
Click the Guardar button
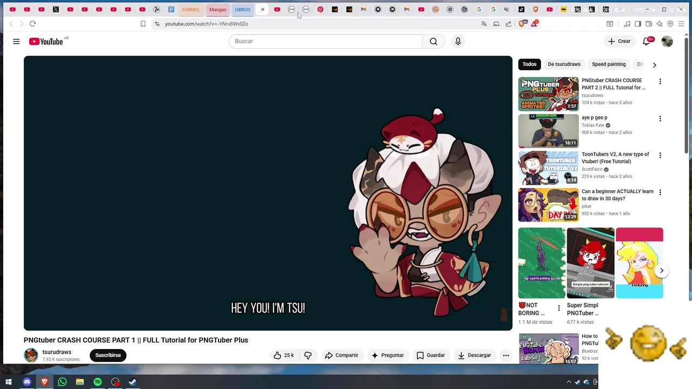(x=430, y=355)
